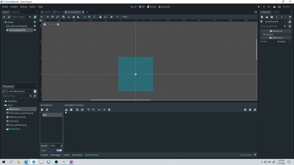Viewport: 294px width, 165px height.
Task: Instance a child scene with link icon
Action: [9, 17]
